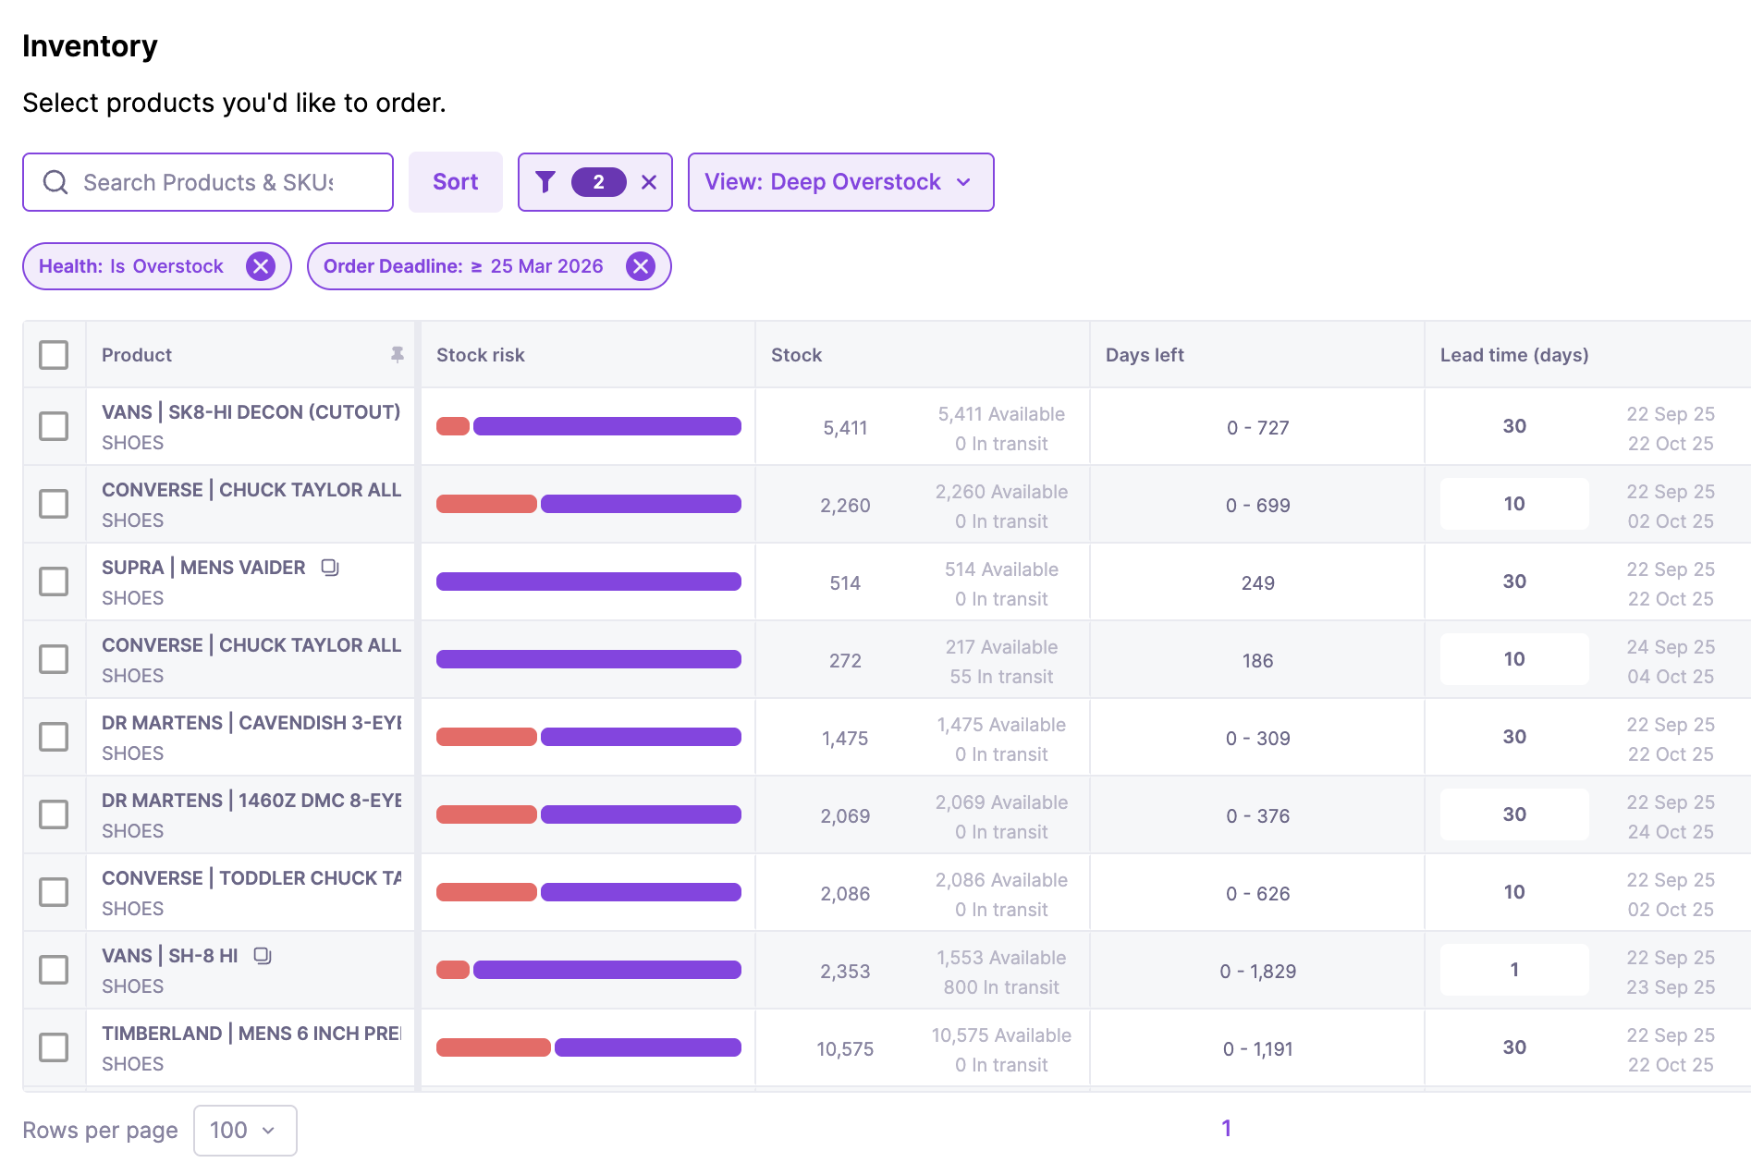The height and width of the screenshot is (1163, 1751).
Task: Open the Rows per page 100 dropdown
Action: pyautogui.click(x=245, y=1130)
